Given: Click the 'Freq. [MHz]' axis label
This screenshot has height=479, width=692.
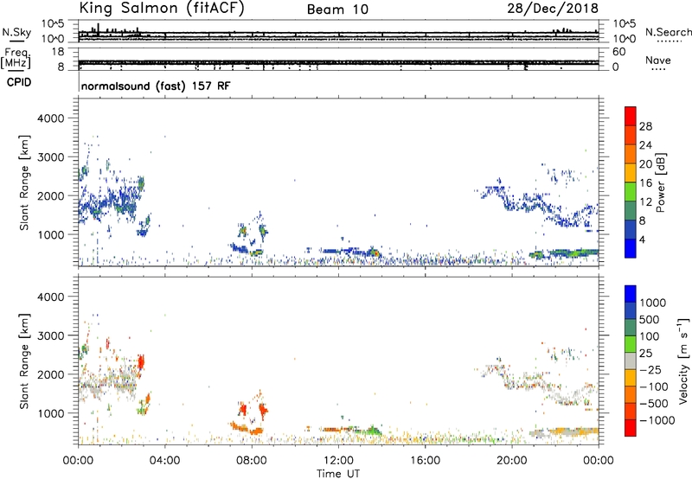Looking at the screenshot, I should coord(16,58).
